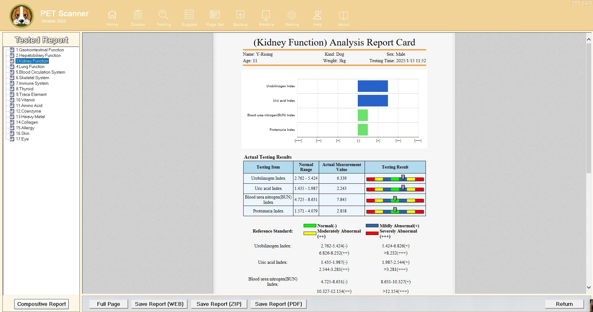This screenshot has height=312, width=593.
Task: Select 1.Gastrointestinal Function in report tree
Action: click(40, 50)
